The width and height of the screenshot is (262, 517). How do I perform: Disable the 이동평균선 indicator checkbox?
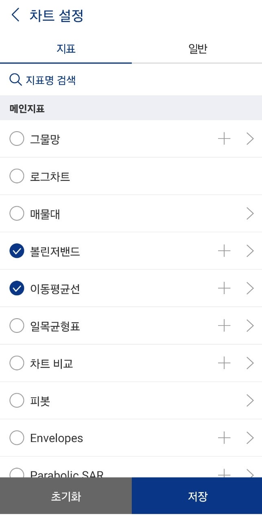[x=16, y=288]
